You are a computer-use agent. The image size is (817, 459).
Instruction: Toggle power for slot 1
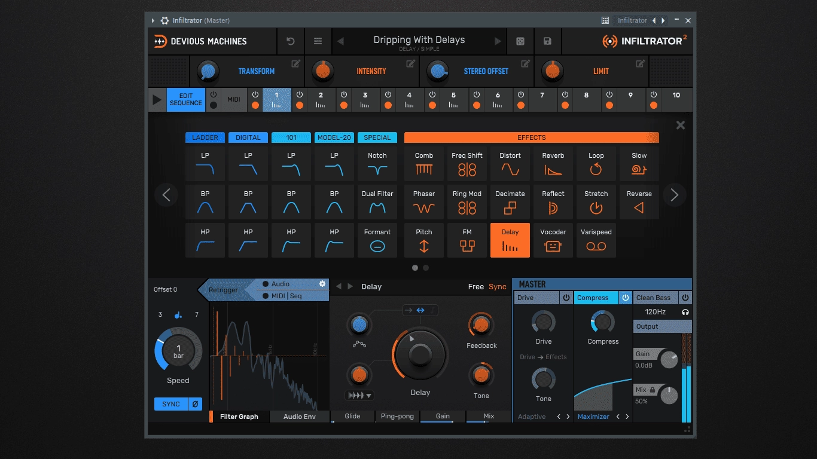click(x=255, y=94)
